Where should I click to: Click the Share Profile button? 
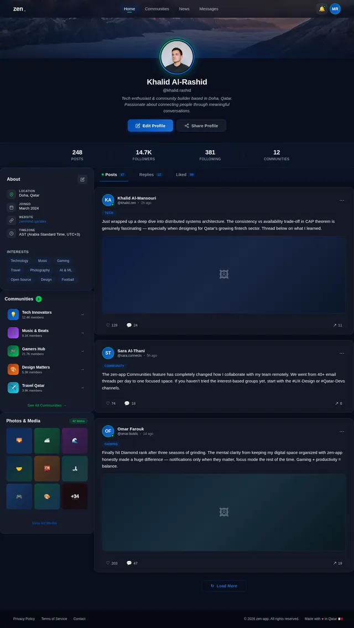click(x=201, y=126)
